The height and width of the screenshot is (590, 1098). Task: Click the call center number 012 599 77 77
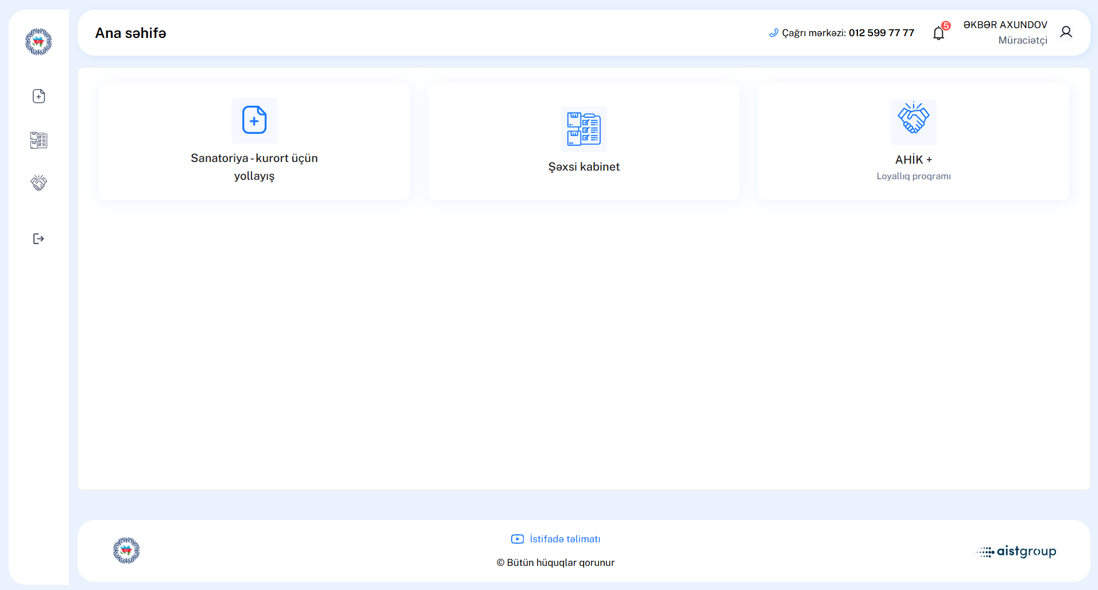point(881,33)
